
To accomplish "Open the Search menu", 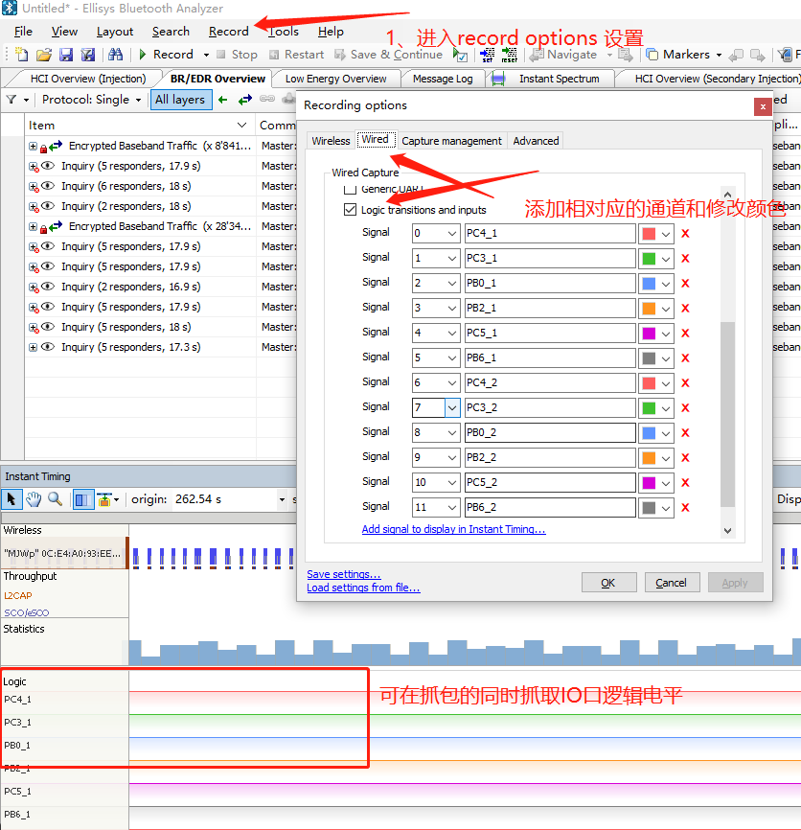I will pyautogui.click(x=171, y=32).
